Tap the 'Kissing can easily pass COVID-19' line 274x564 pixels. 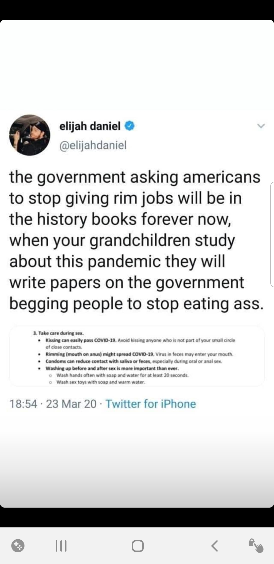click(140, 340)
